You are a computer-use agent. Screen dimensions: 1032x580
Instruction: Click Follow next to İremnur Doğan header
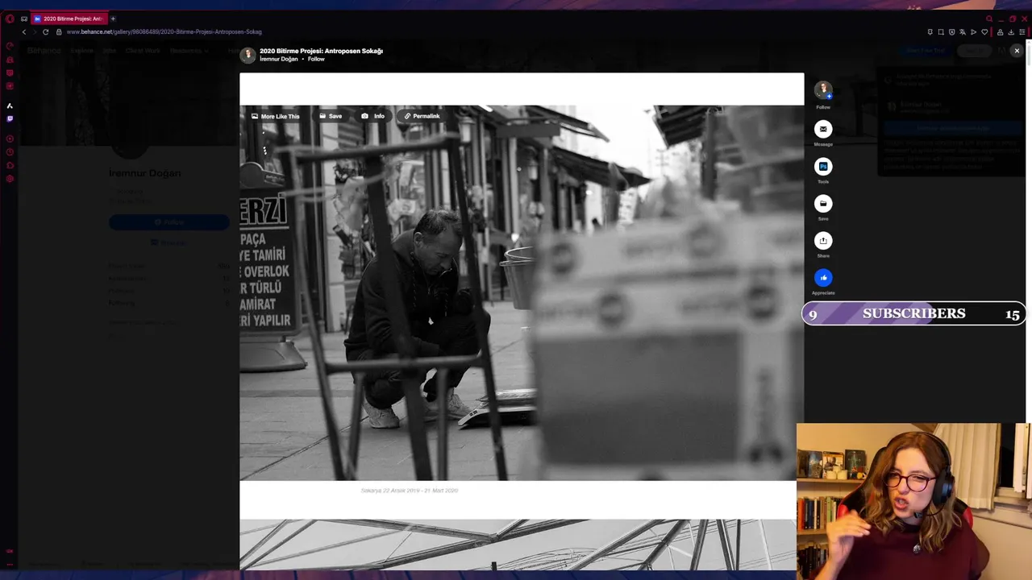point(316,59)
